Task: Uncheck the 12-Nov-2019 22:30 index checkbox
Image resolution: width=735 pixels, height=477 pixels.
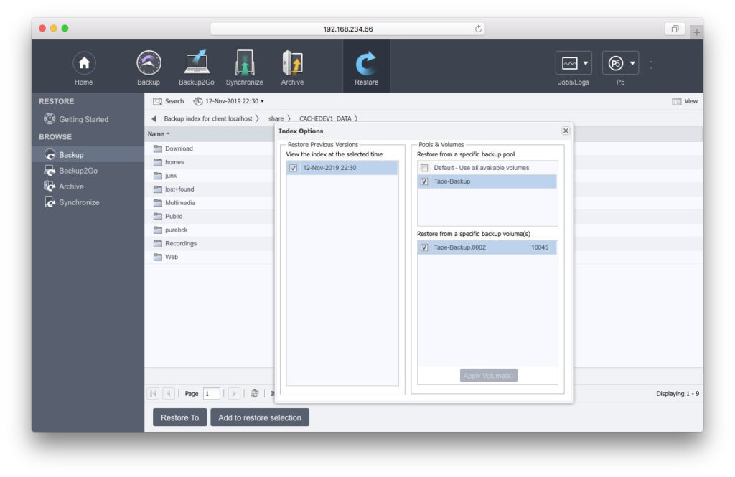Action: tap(293, 168)
